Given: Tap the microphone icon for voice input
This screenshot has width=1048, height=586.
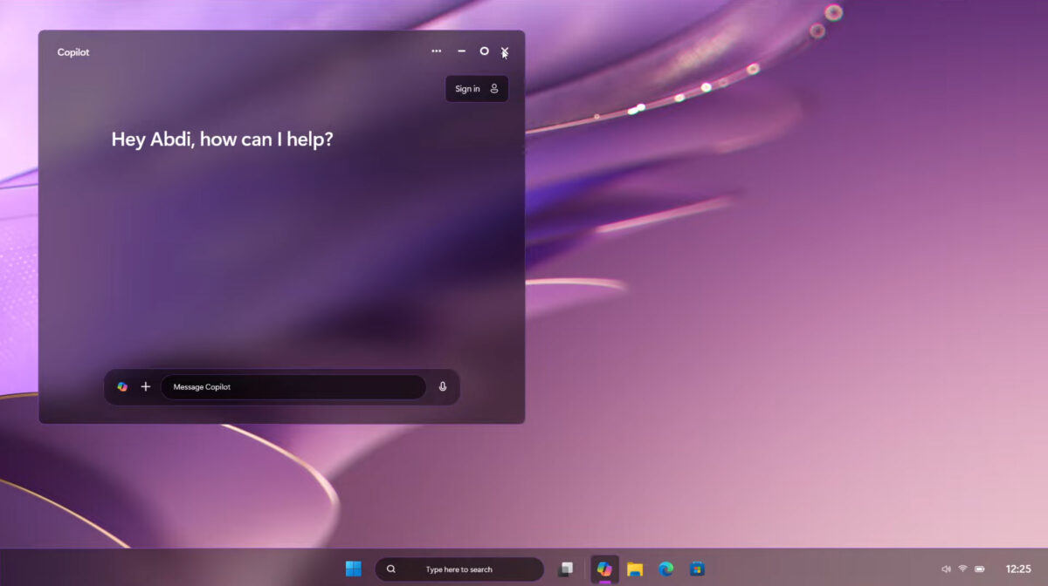Looking at the screenshot, I should click(443, 386).
